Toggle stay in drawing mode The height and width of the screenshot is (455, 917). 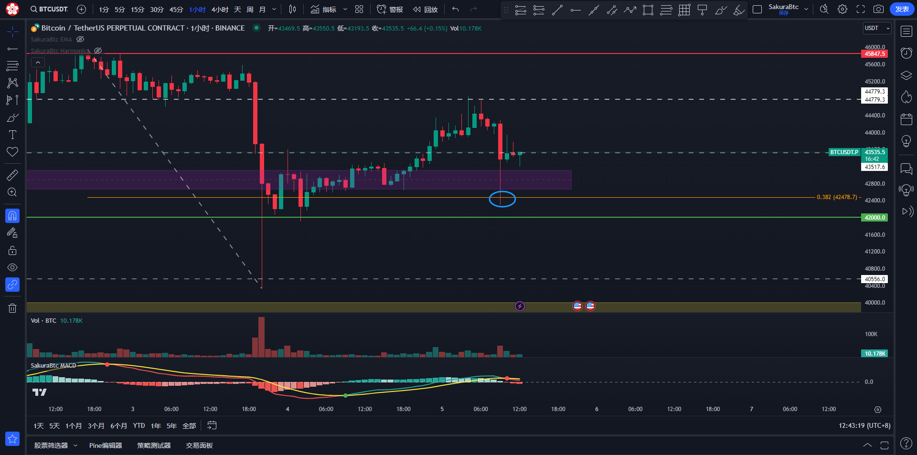[x=12, y=233]
